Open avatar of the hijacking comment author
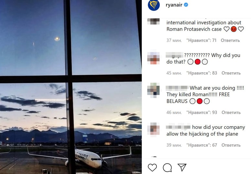 point(153,130)
